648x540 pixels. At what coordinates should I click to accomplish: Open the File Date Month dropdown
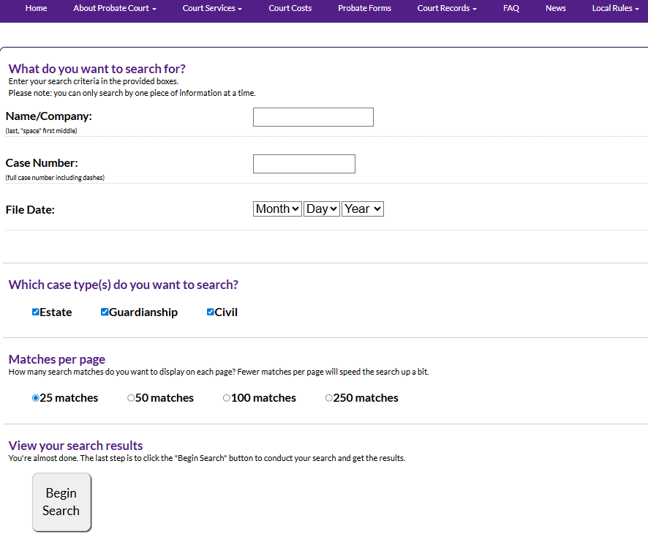tap(277, 209)
